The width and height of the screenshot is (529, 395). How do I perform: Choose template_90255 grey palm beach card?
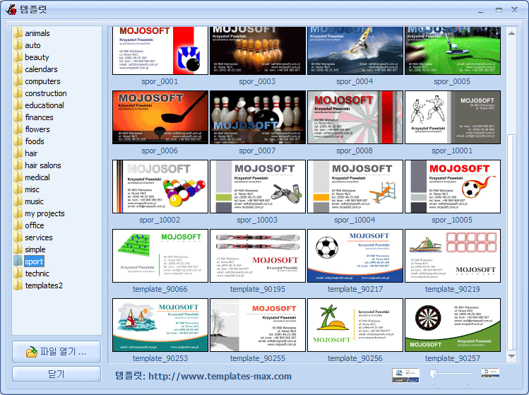(x=257, y=325)
